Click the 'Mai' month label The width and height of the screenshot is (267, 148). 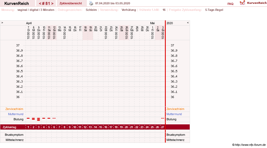152,23
